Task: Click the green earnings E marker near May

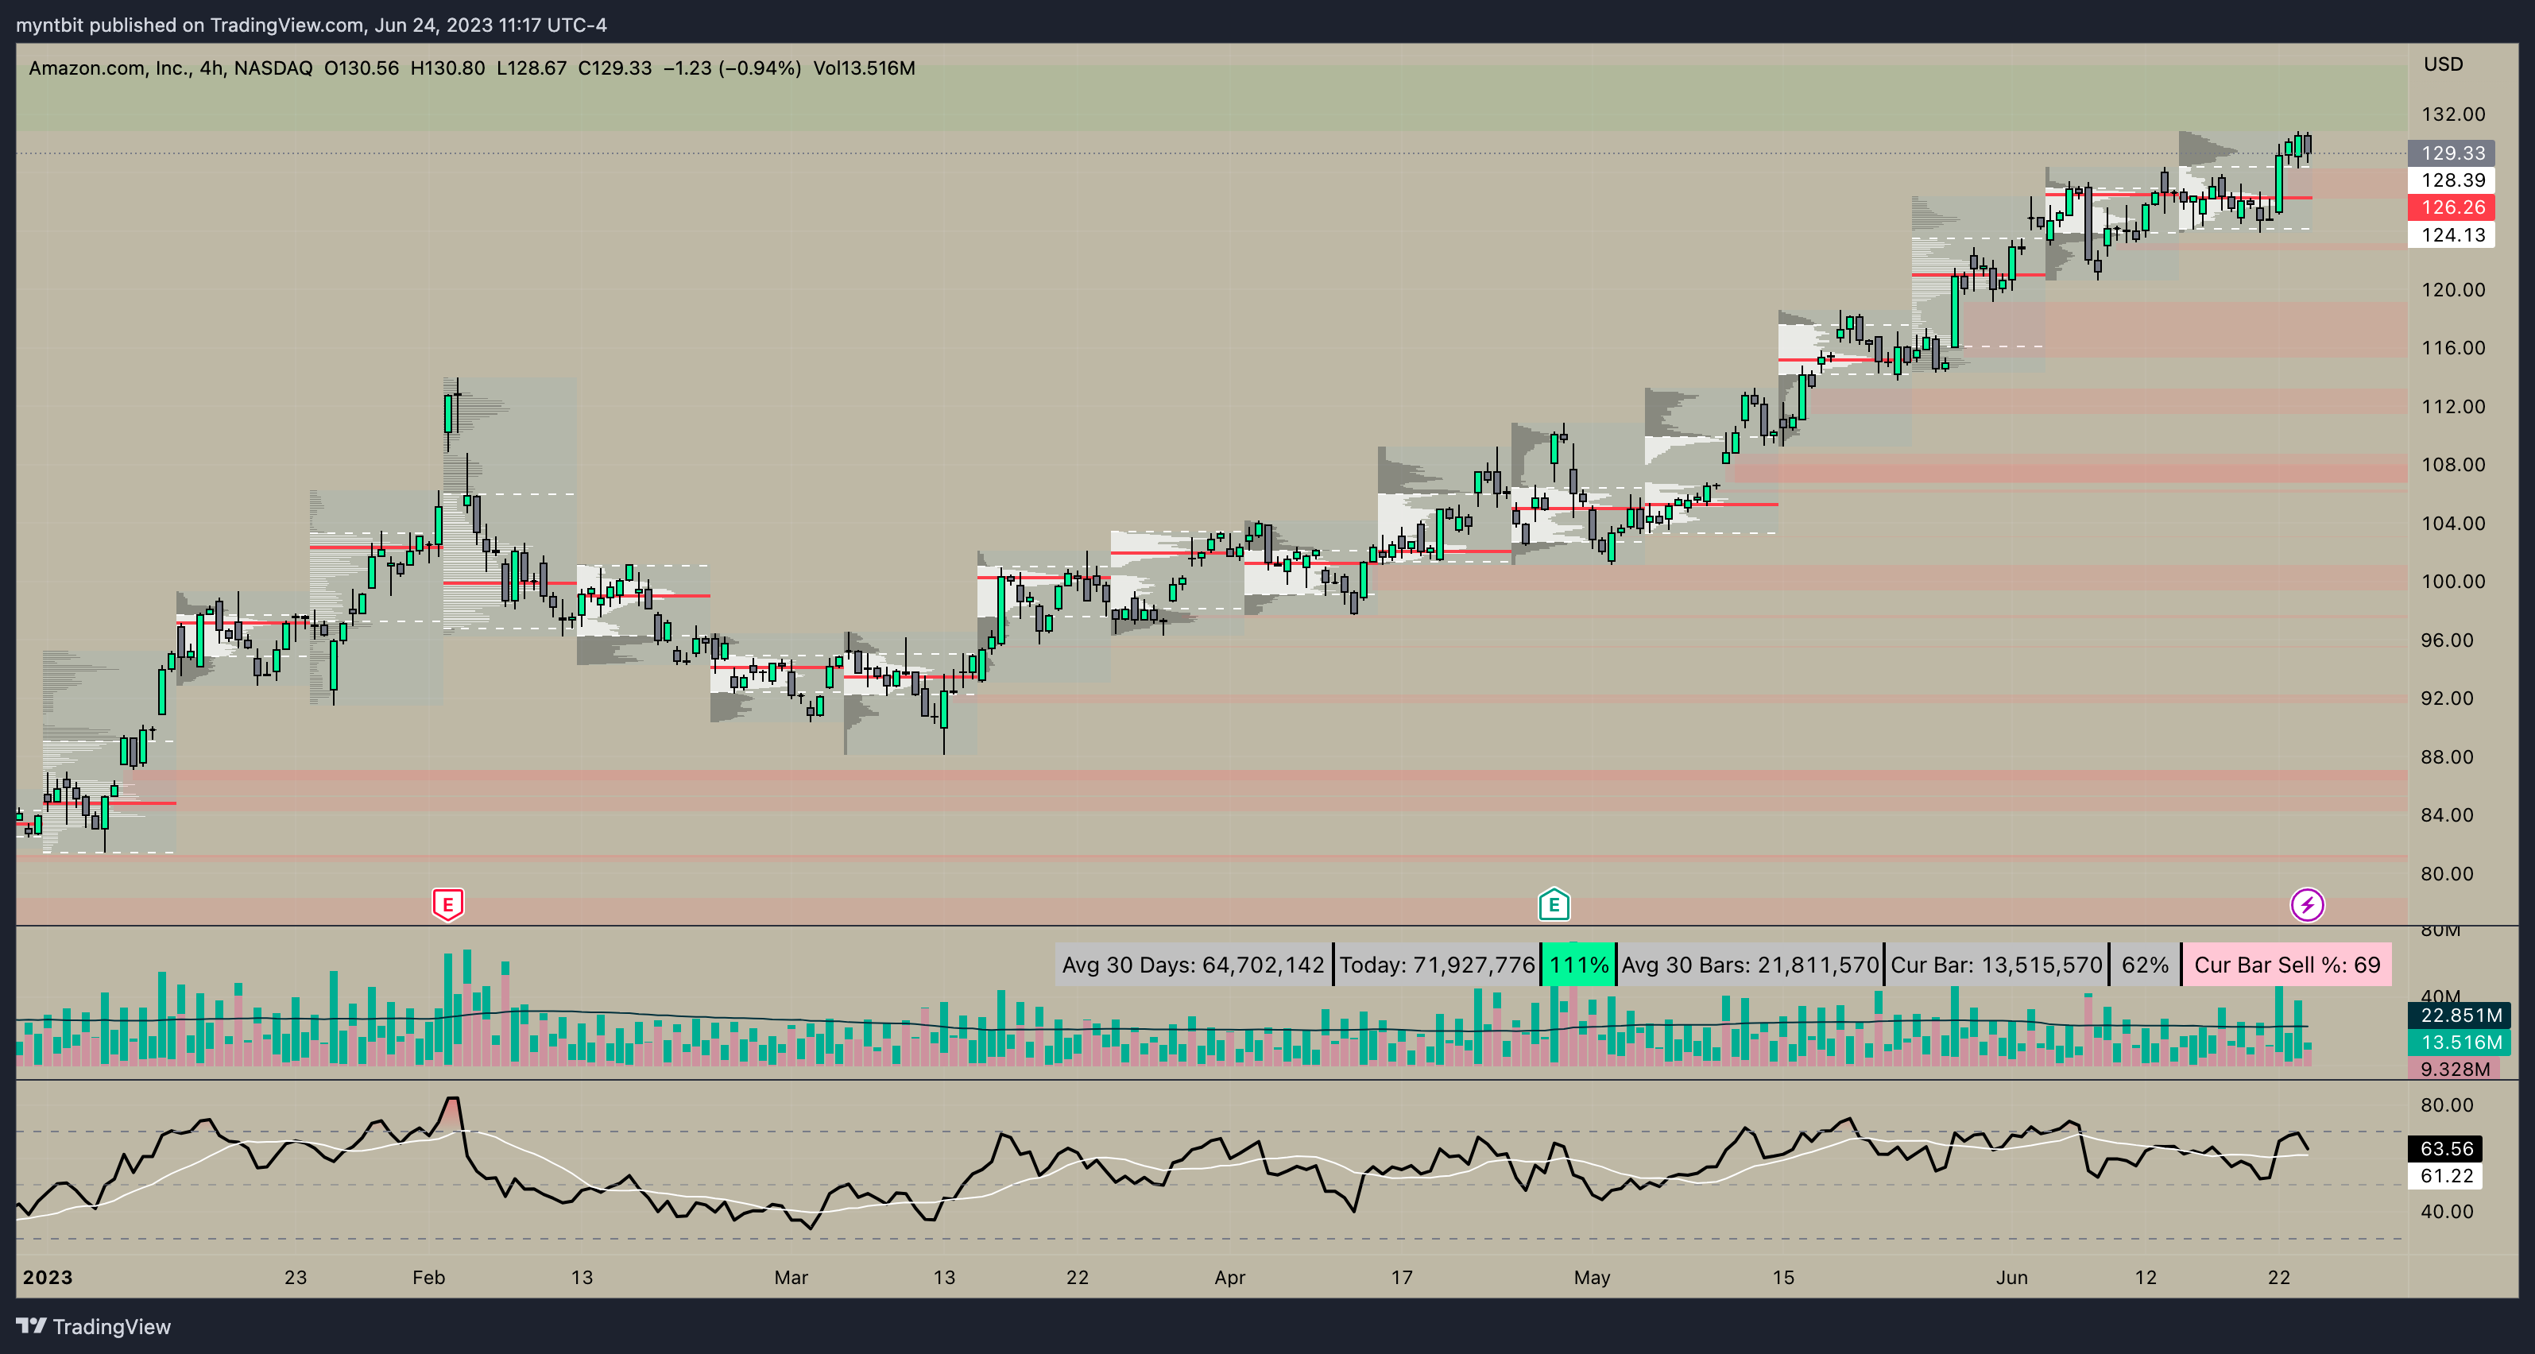Action: [1554, 903]
